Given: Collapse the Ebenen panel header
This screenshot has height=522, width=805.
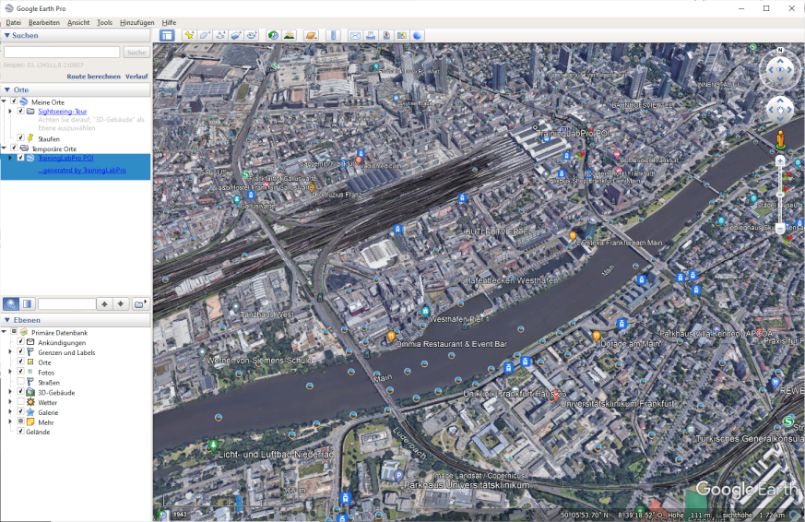Looking at the screenshot, I should (x=76, y=320).
